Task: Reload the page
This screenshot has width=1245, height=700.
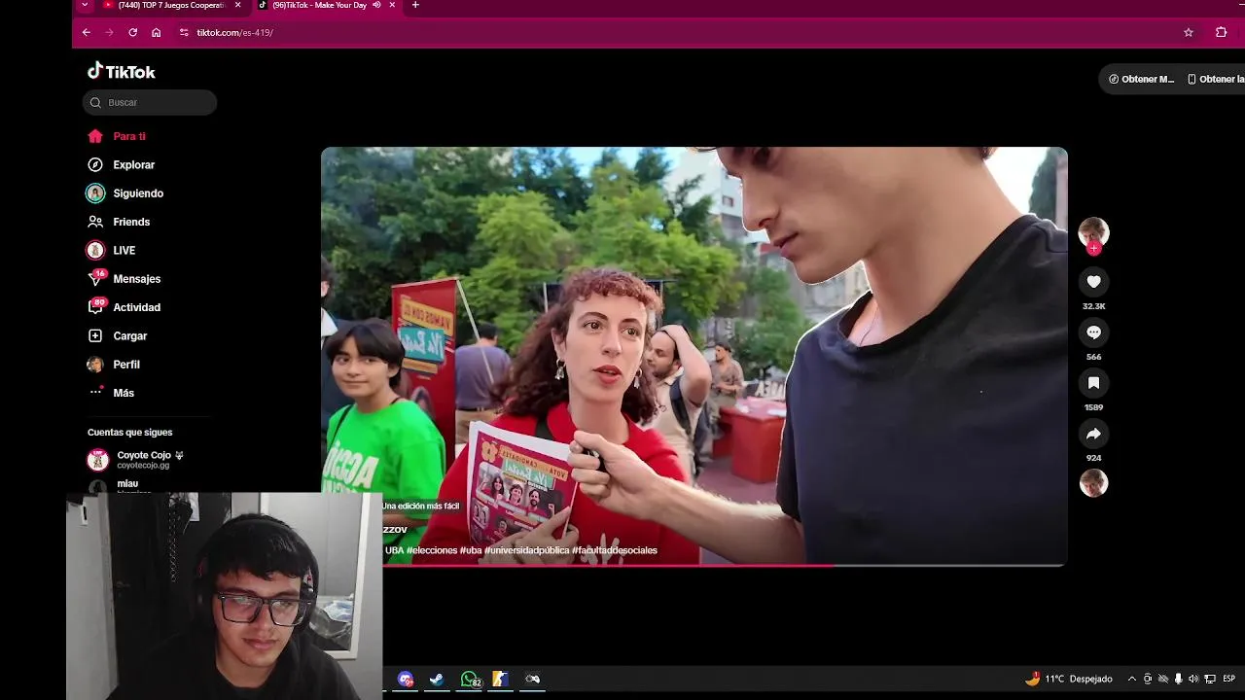Action: point(132,32)
